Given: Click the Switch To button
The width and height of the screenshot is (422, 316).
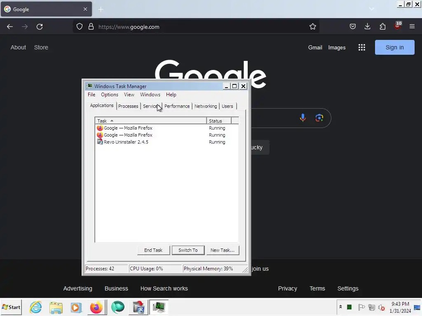Looking at the screenshot, I should 188,250.
